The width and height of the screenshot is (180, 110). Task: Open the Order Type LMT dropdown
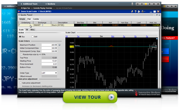click(49, 73)
